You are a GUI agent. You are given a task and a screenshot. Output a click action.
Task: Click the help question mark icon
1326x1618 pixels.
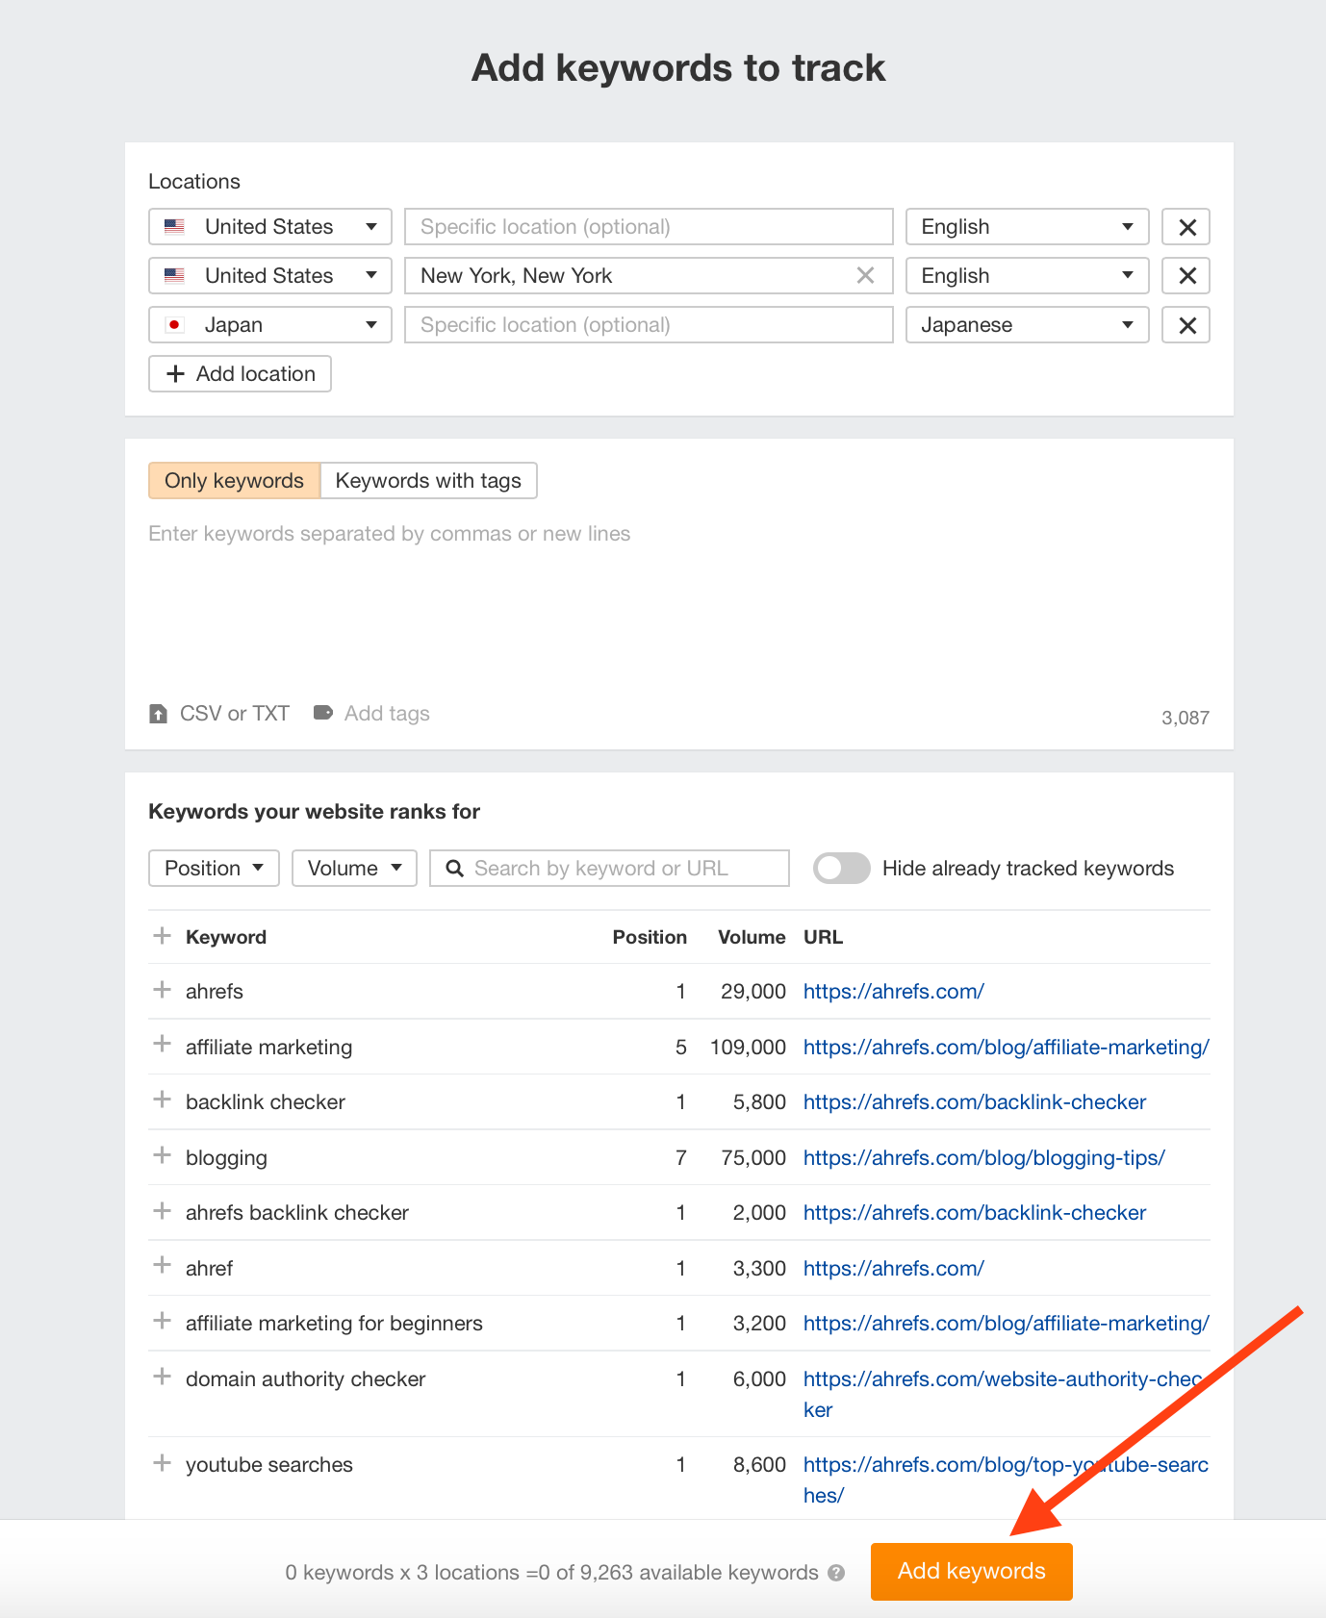pyautogui.click(x=836, y=1573)
